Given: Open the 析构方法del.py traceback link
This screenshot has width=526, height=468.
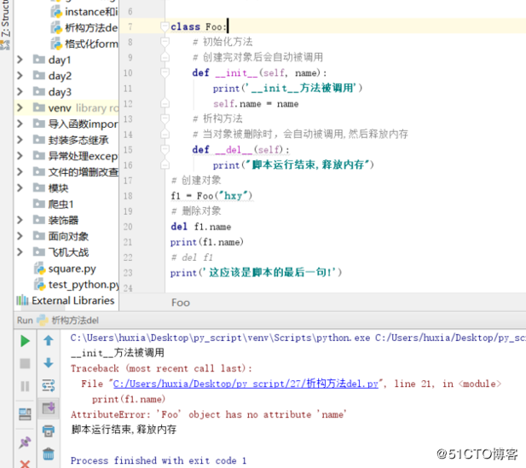Looking at the screenshot, I should click(x=246, y=384).
